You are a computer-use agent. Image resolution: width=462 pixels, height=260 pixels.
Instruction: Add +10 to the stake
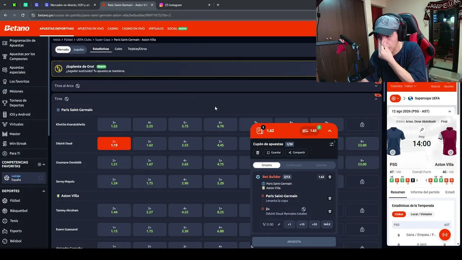pos(302,224)
